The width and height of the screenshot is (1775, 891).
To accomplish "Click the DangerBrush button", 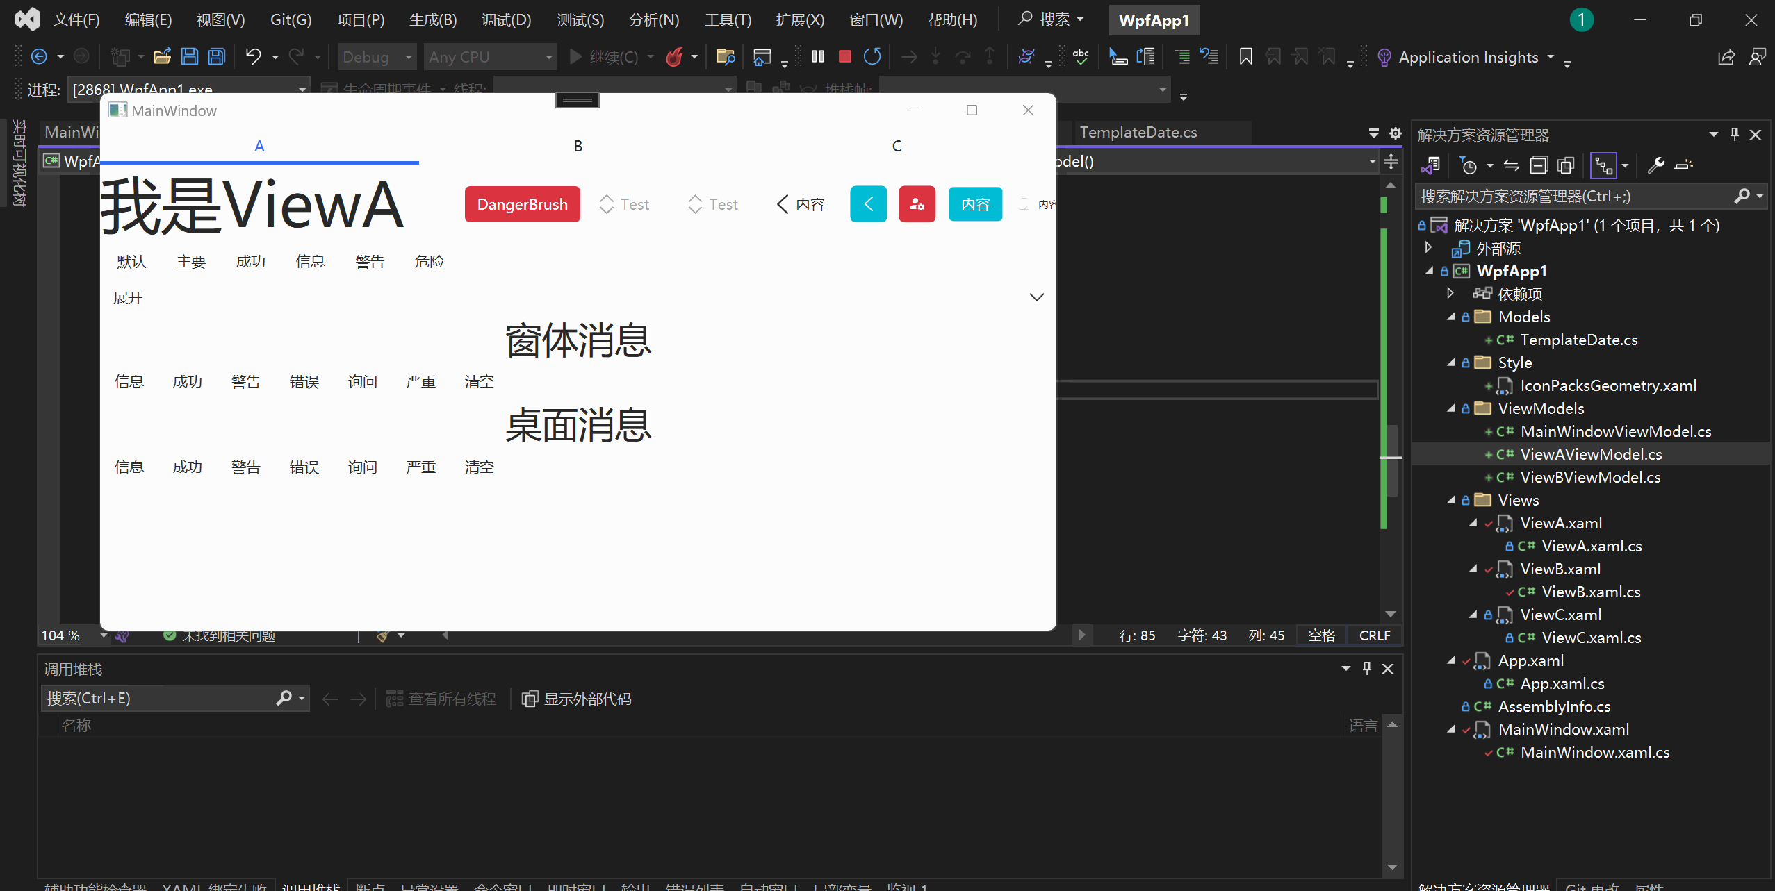I will (522, 205).
